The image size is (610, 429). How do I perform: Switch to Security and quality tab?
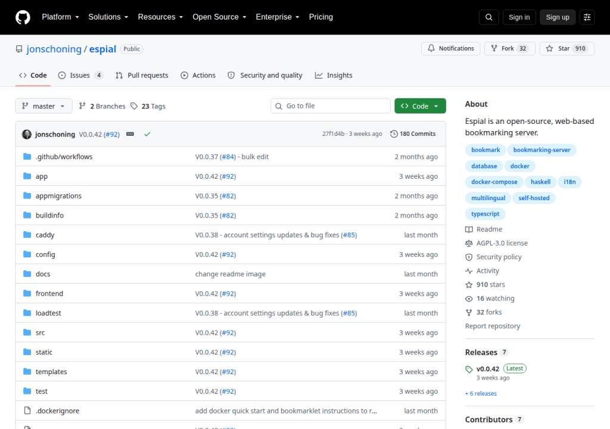pyautogui.click(x=265, y=75)
